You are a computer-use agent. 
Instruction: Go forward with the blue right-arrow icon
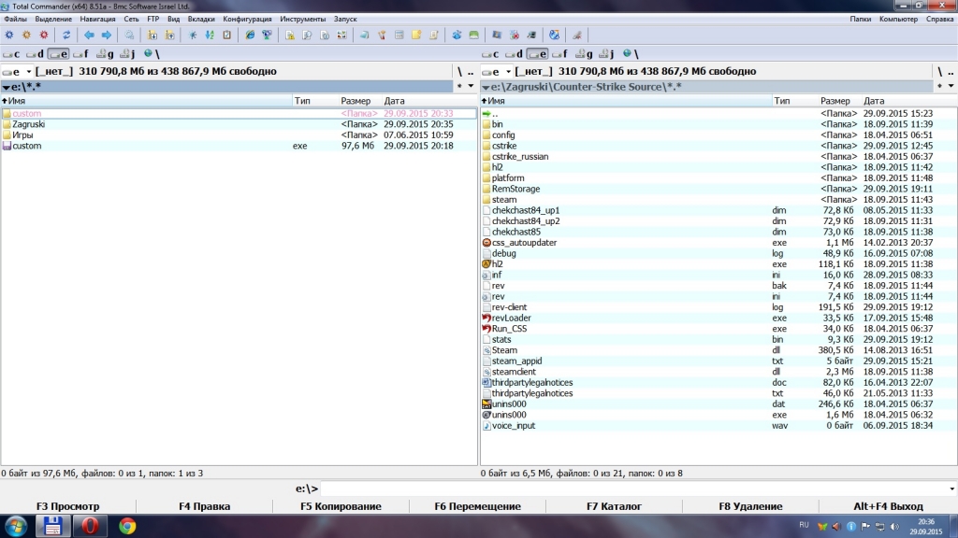click(x=107, y=35)
